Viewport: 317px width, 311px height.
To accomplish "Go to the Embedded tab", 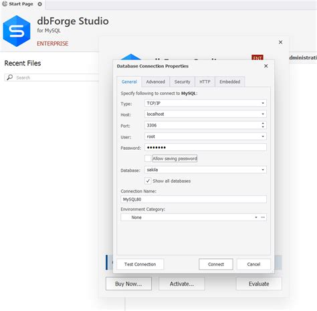I will coord(230,82).
